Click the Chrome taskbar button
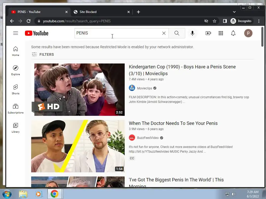The image size is (266, 199). pyautogui.click(x=55, y=194)
